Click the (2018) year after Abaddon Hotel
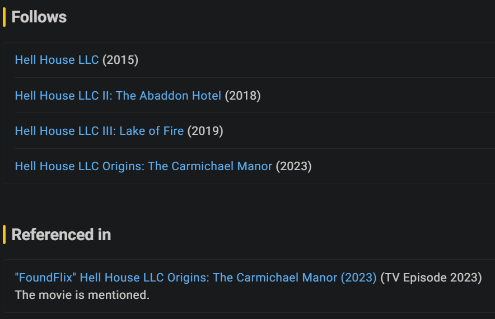495x319 pixels. point(243,96)
